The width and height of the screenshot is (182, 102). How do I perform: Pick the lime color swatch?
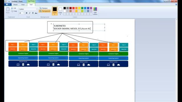coord(82,11)
